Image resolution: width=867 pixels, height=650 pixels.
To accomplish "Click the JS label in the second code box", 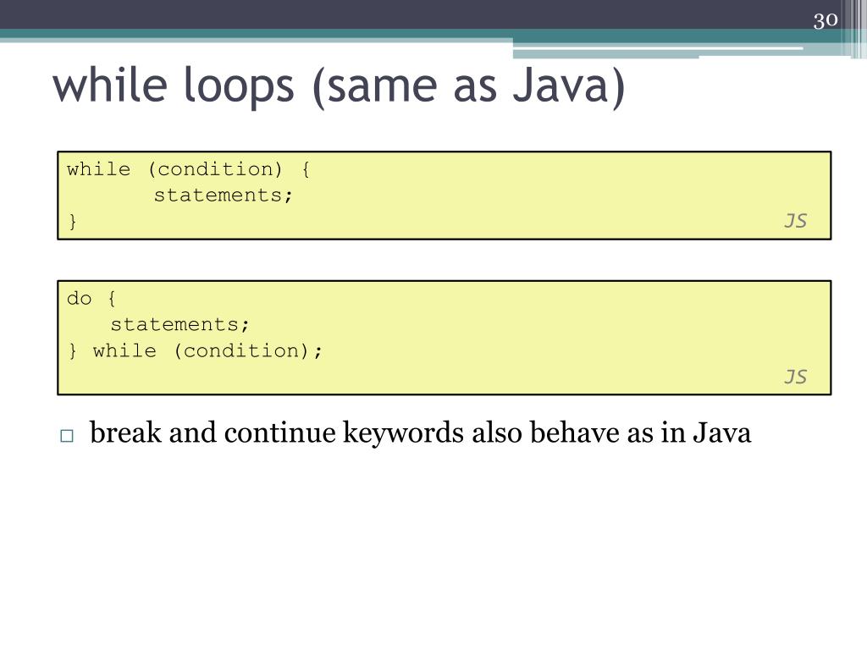I will (795, 377).
